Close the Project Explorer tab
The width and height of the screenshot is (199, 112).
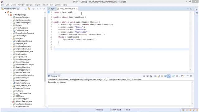[x=18, y=9]
